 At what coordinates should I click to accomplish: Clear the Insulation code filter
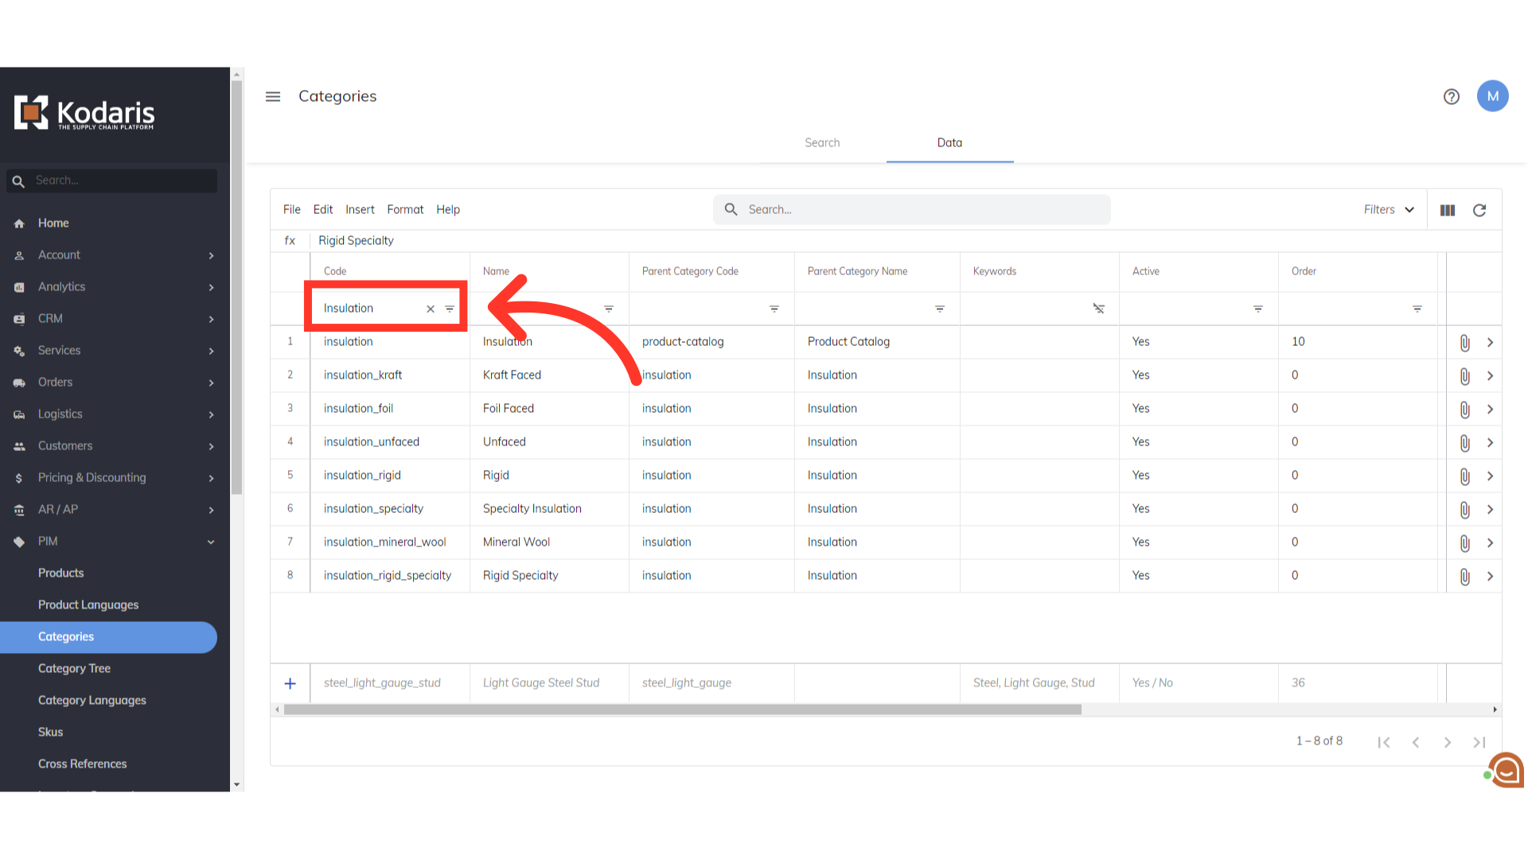pyautogui.click(x=431, y=309)
